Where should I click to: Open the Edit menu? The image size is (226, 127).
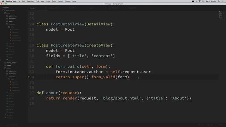point(24,1)
